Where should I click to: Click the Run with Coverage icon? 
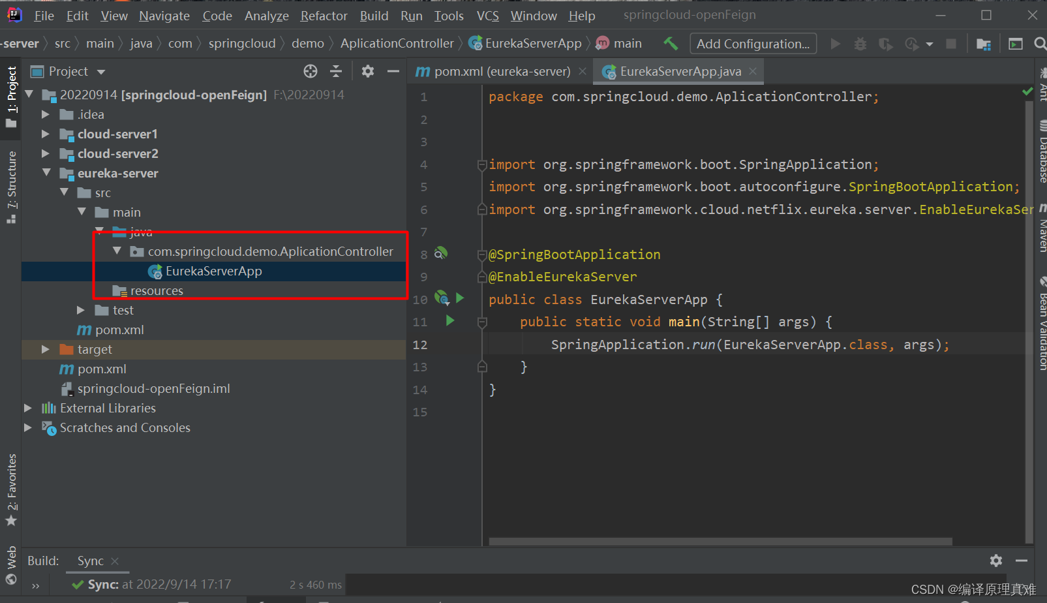click(x=885, y=44)
